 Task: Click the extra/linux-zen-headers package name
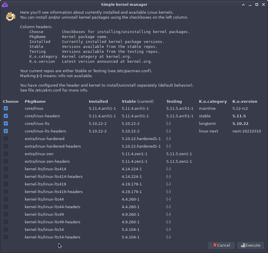(x=47, y=161)
